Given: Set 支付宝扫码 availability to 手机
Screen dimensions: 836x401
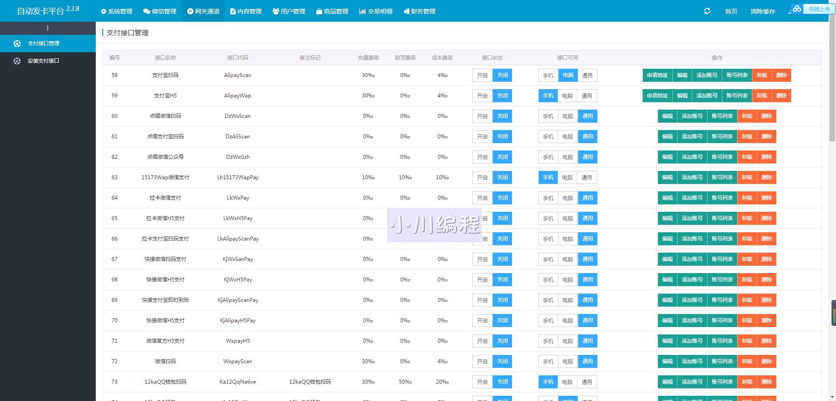Looking at the screenshot, I should point(548,75).
